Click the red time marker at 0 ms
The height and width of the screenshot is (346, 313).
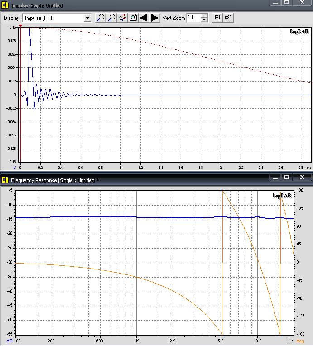[x=20, y=26]
